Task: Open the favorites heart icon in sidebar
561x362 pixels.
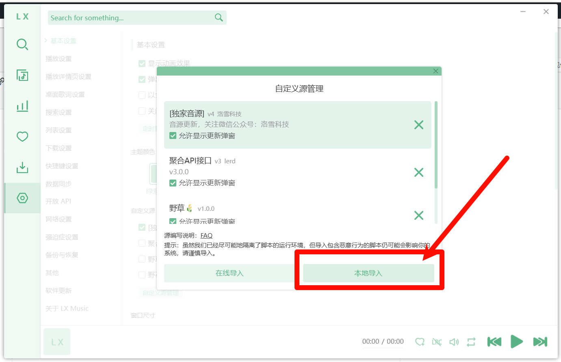Action: click(x=22, y=137)
